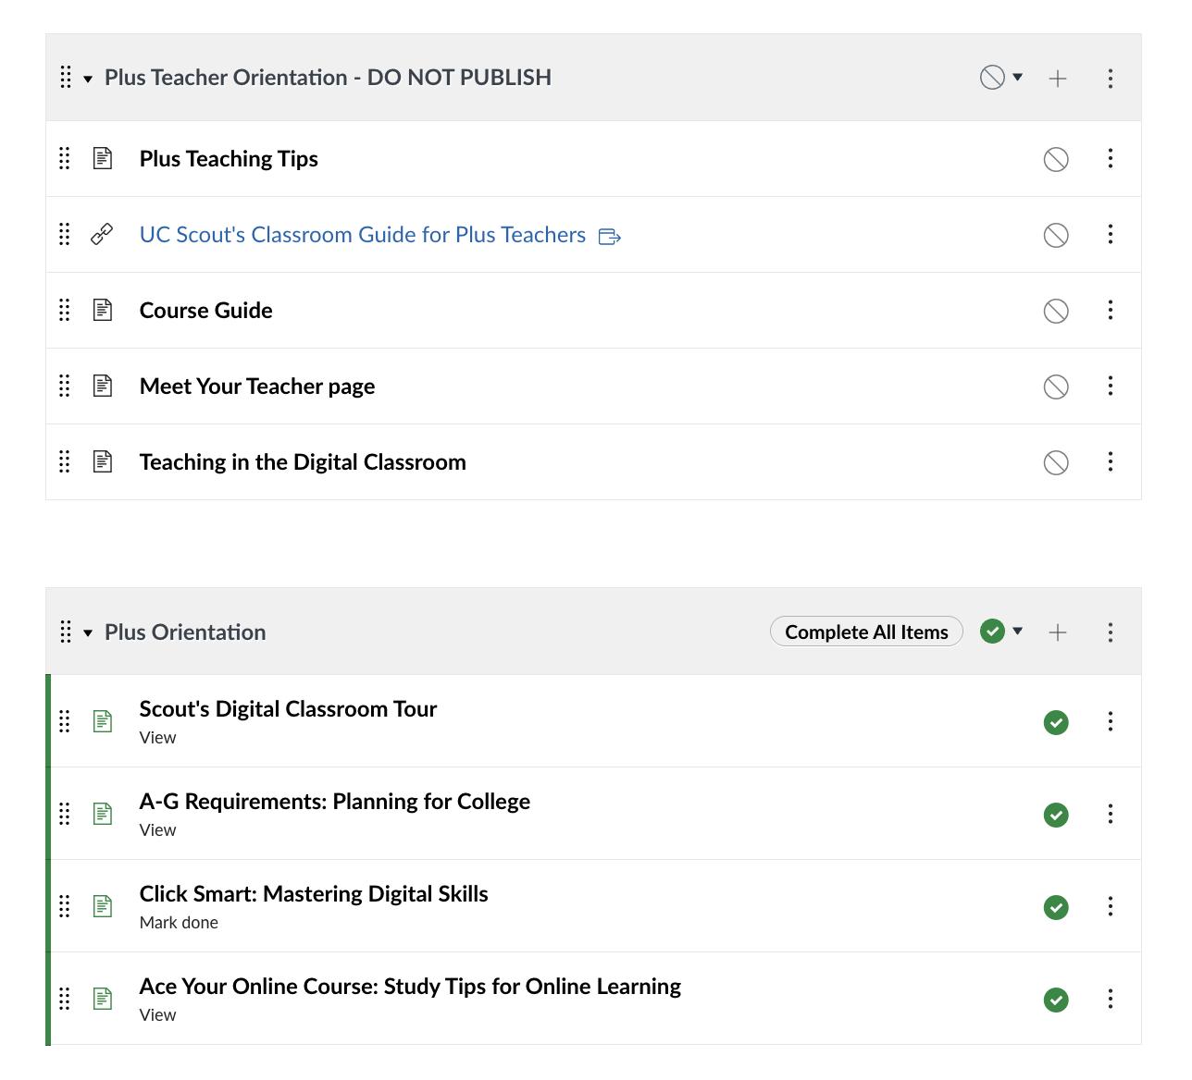Screen dimensions: 1192x1080
Task: Collapse the Plus Teacher Orientation module
Action: (88, 79)
